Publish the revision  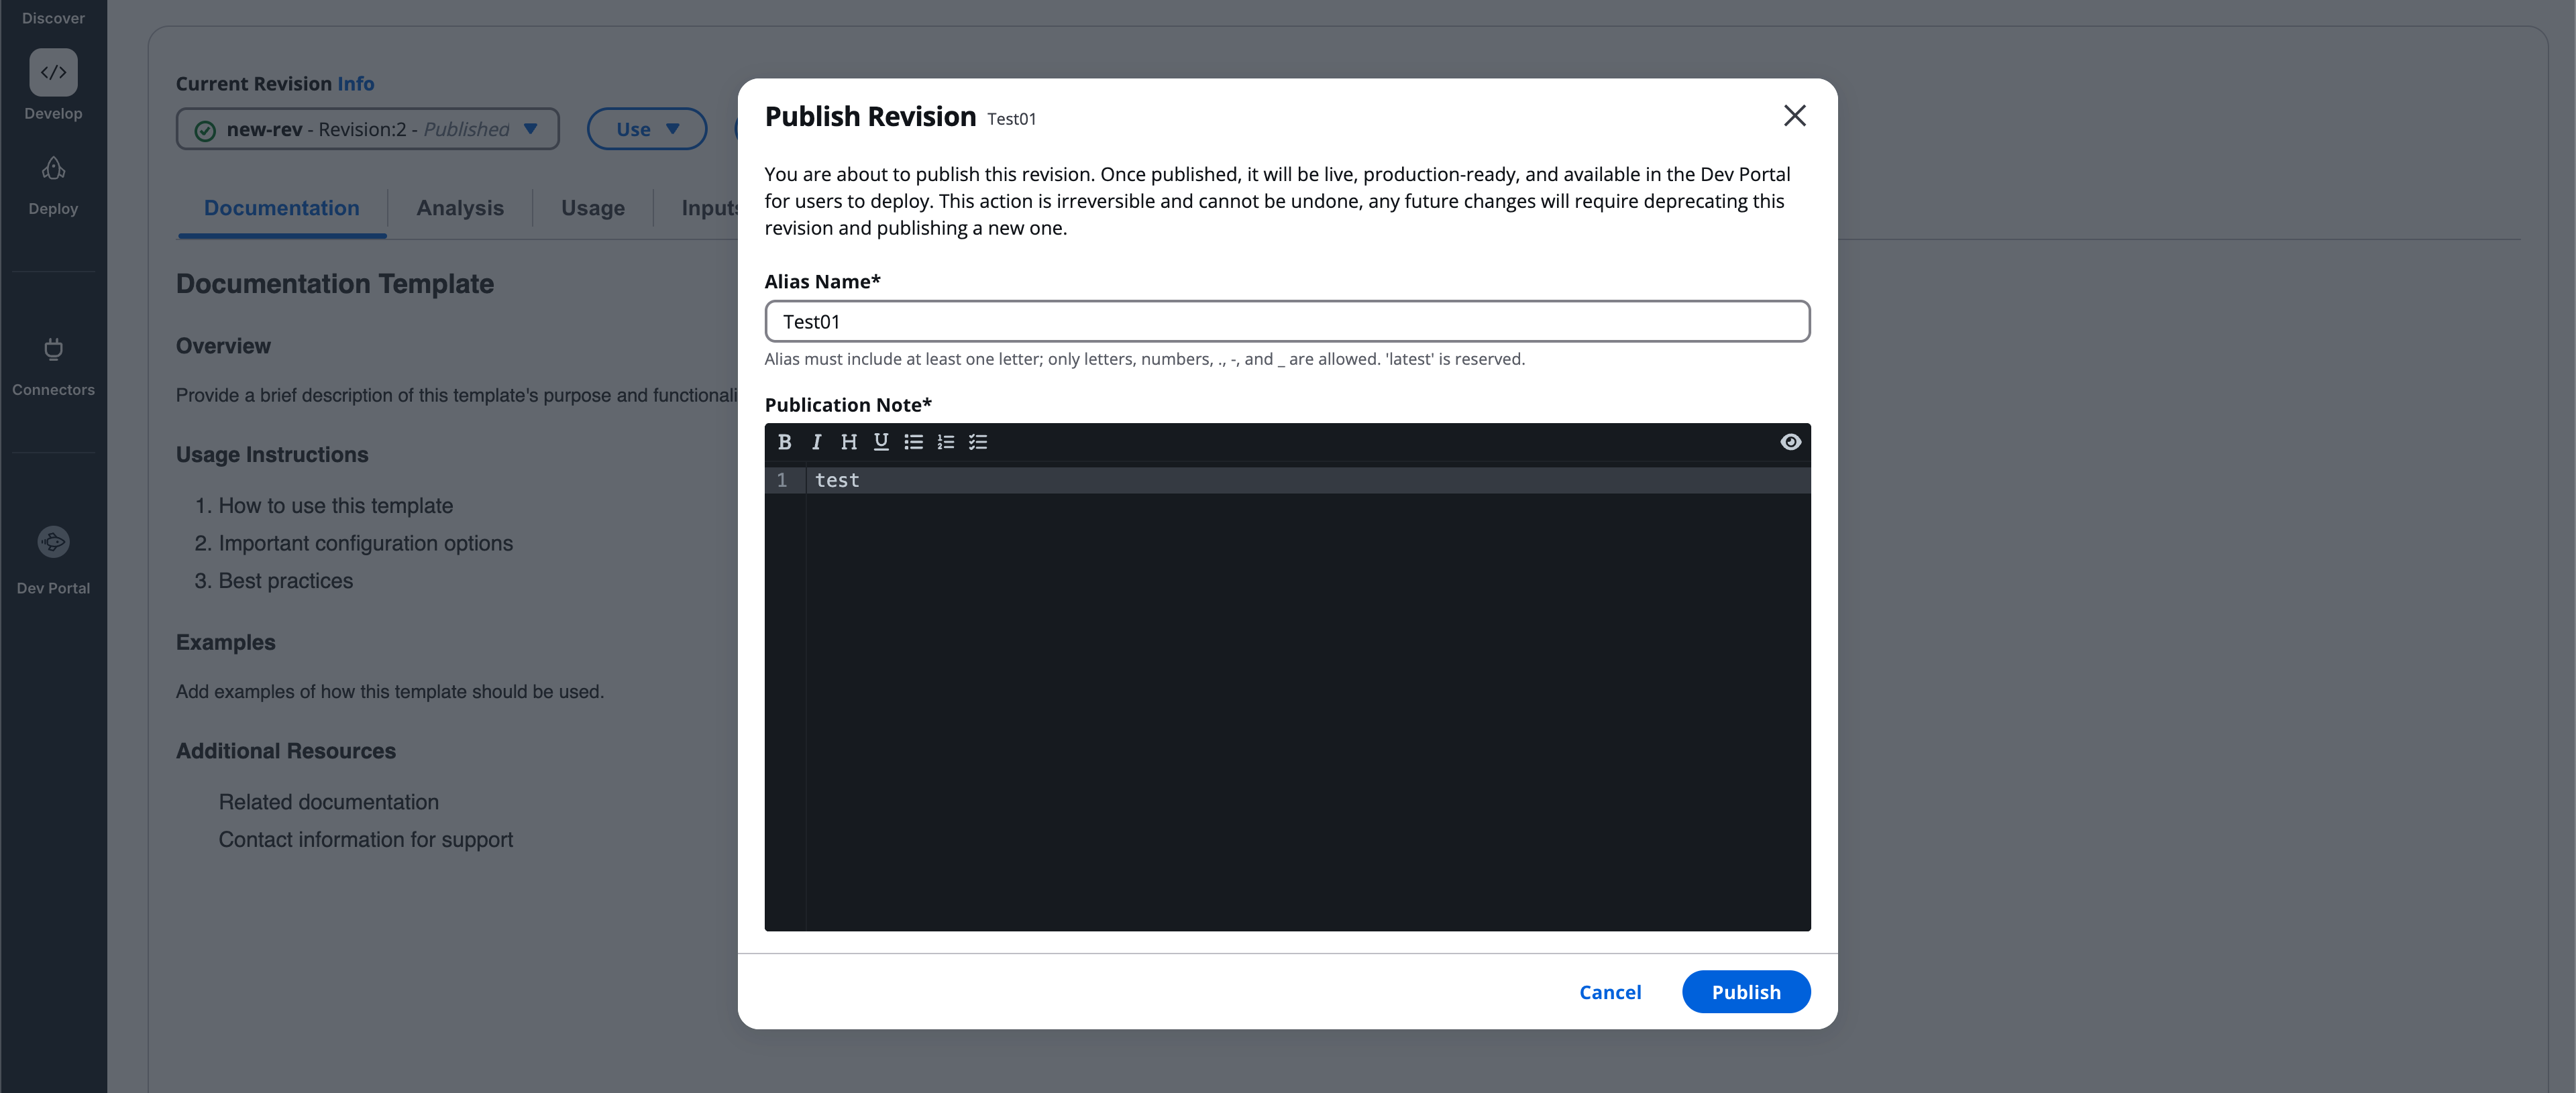pyautogui.click(x=1746, y=991)
